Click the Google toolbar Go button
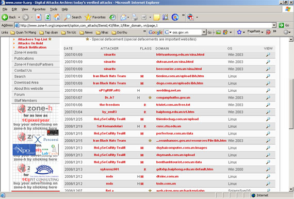 (209, 32)
